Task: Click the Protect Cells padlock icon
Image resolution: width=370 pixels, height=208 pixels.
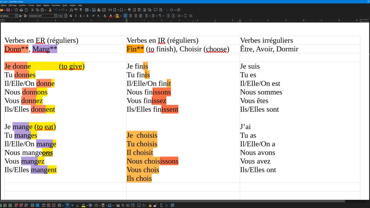Action: click(x=150, y=205)
